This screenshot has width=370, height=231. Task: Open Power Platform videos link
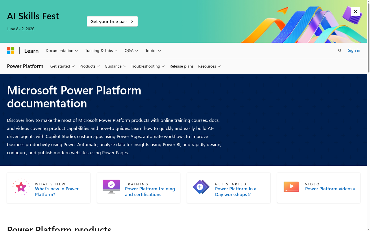point(330,189)
